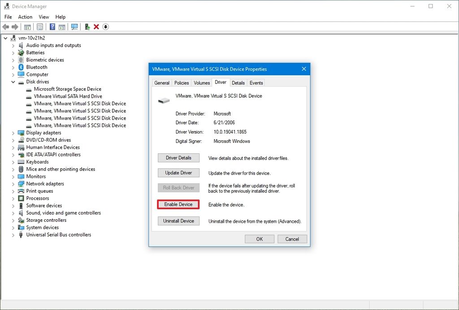
Task: Click the Back navigation arrow icon
Action: point(5,26)
